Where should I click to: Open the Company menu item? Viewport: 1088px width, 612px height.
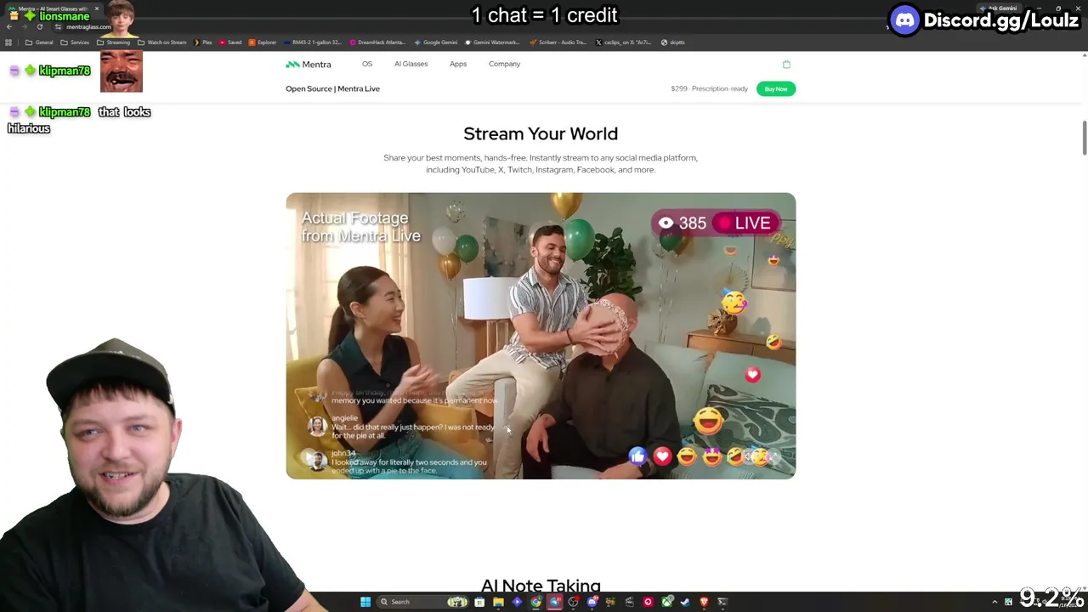(x=504, y=64)
